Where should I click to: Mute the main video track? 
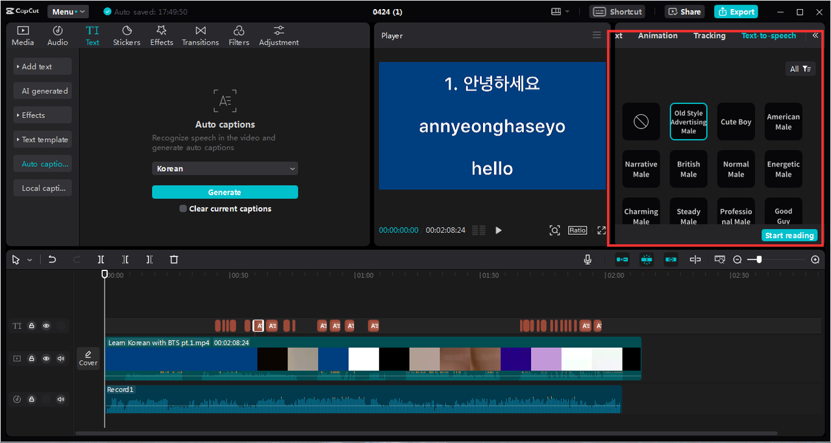[61, 358]
